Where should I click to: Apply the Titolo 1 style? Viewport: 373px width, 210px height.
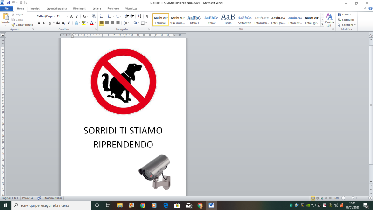(194, 19)
